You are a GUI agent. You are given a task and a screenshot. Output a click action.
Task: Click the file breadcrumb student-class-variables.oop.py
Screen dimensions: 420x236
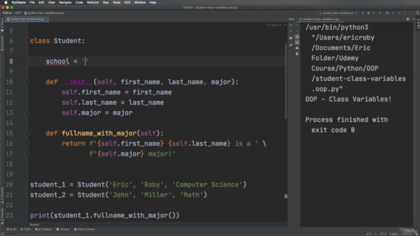click(44, 13)
